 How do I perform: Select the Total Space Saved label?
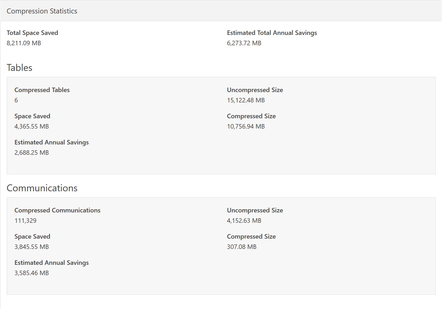coord(32,33)
